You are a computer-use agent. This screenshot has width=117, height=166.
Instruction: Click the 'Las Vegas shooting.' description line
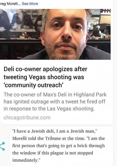coord(49,109)
